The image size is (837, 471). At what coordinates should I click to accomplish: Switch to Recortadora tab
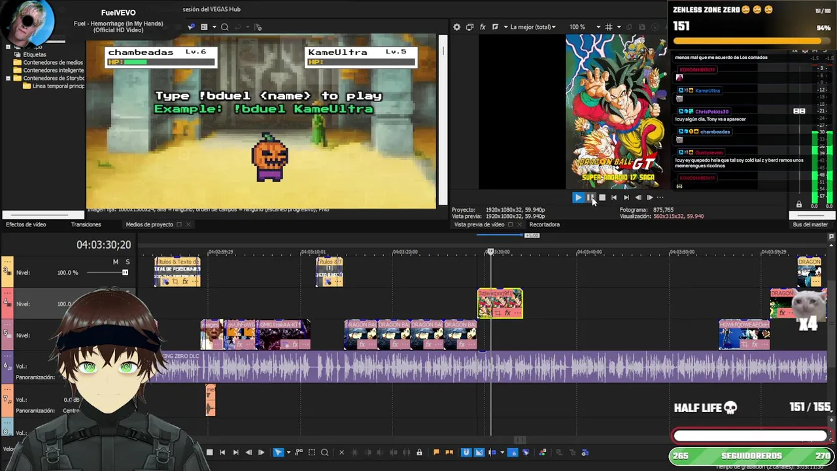tap(545, 224)
